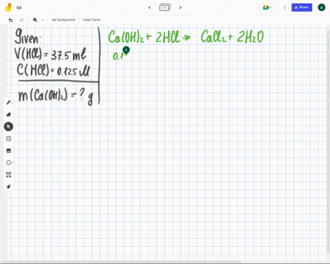Go to the next frame
330x264 pixels.
180,8
